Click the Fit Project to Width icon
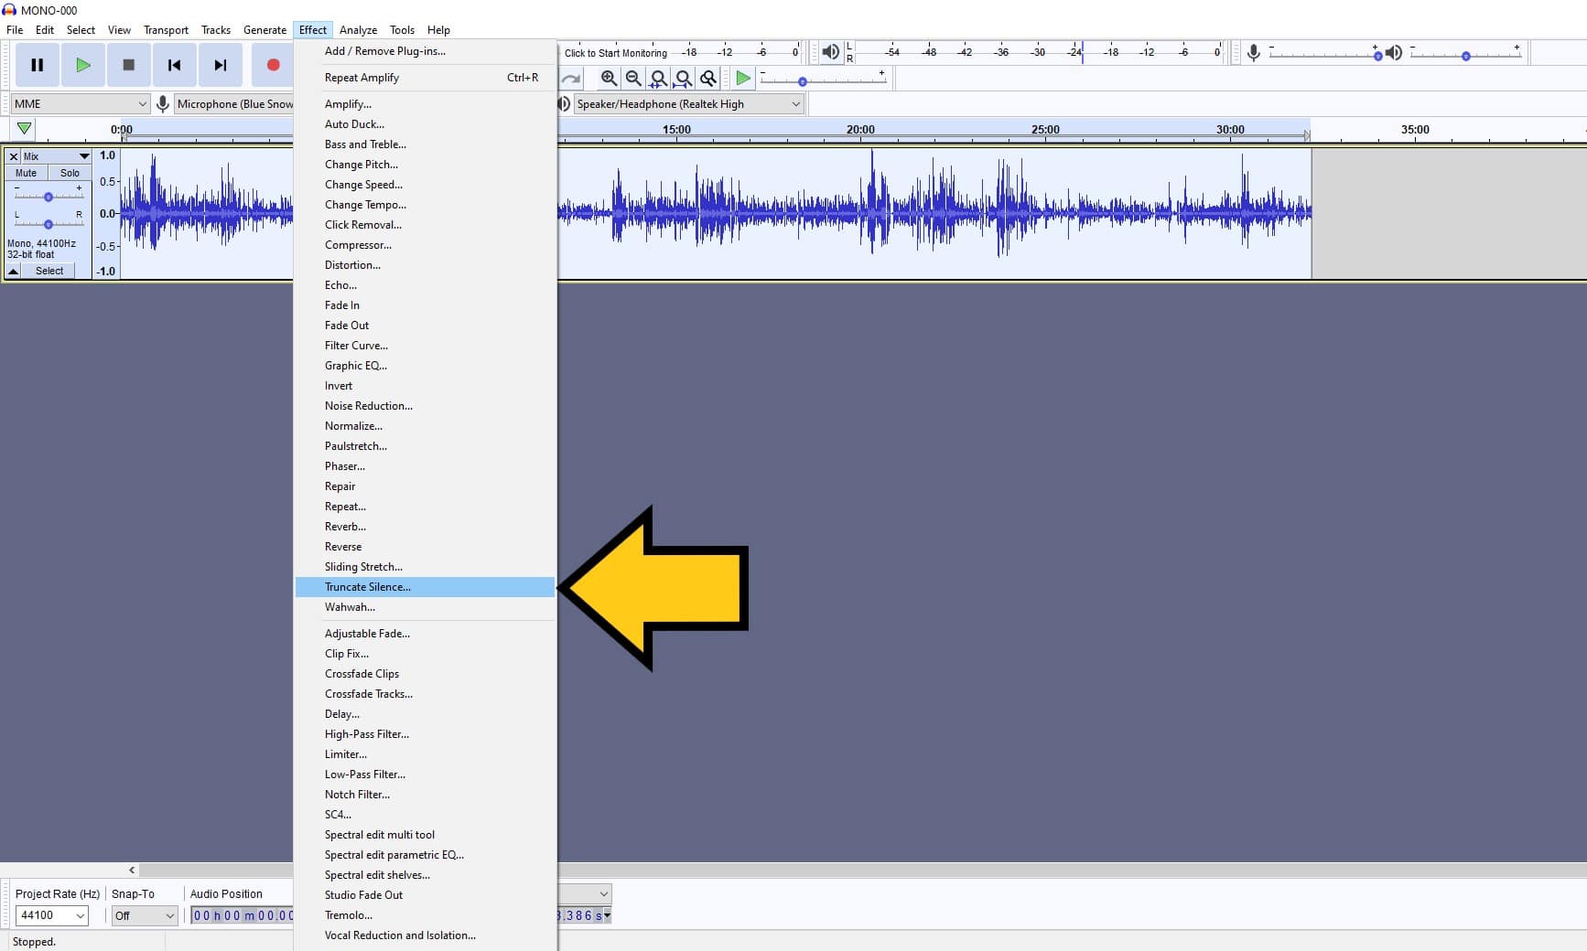 (x=683, y=79)
